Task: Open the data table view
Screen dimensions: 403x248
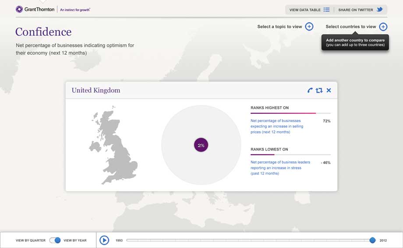Action: (x=305, y=10)
